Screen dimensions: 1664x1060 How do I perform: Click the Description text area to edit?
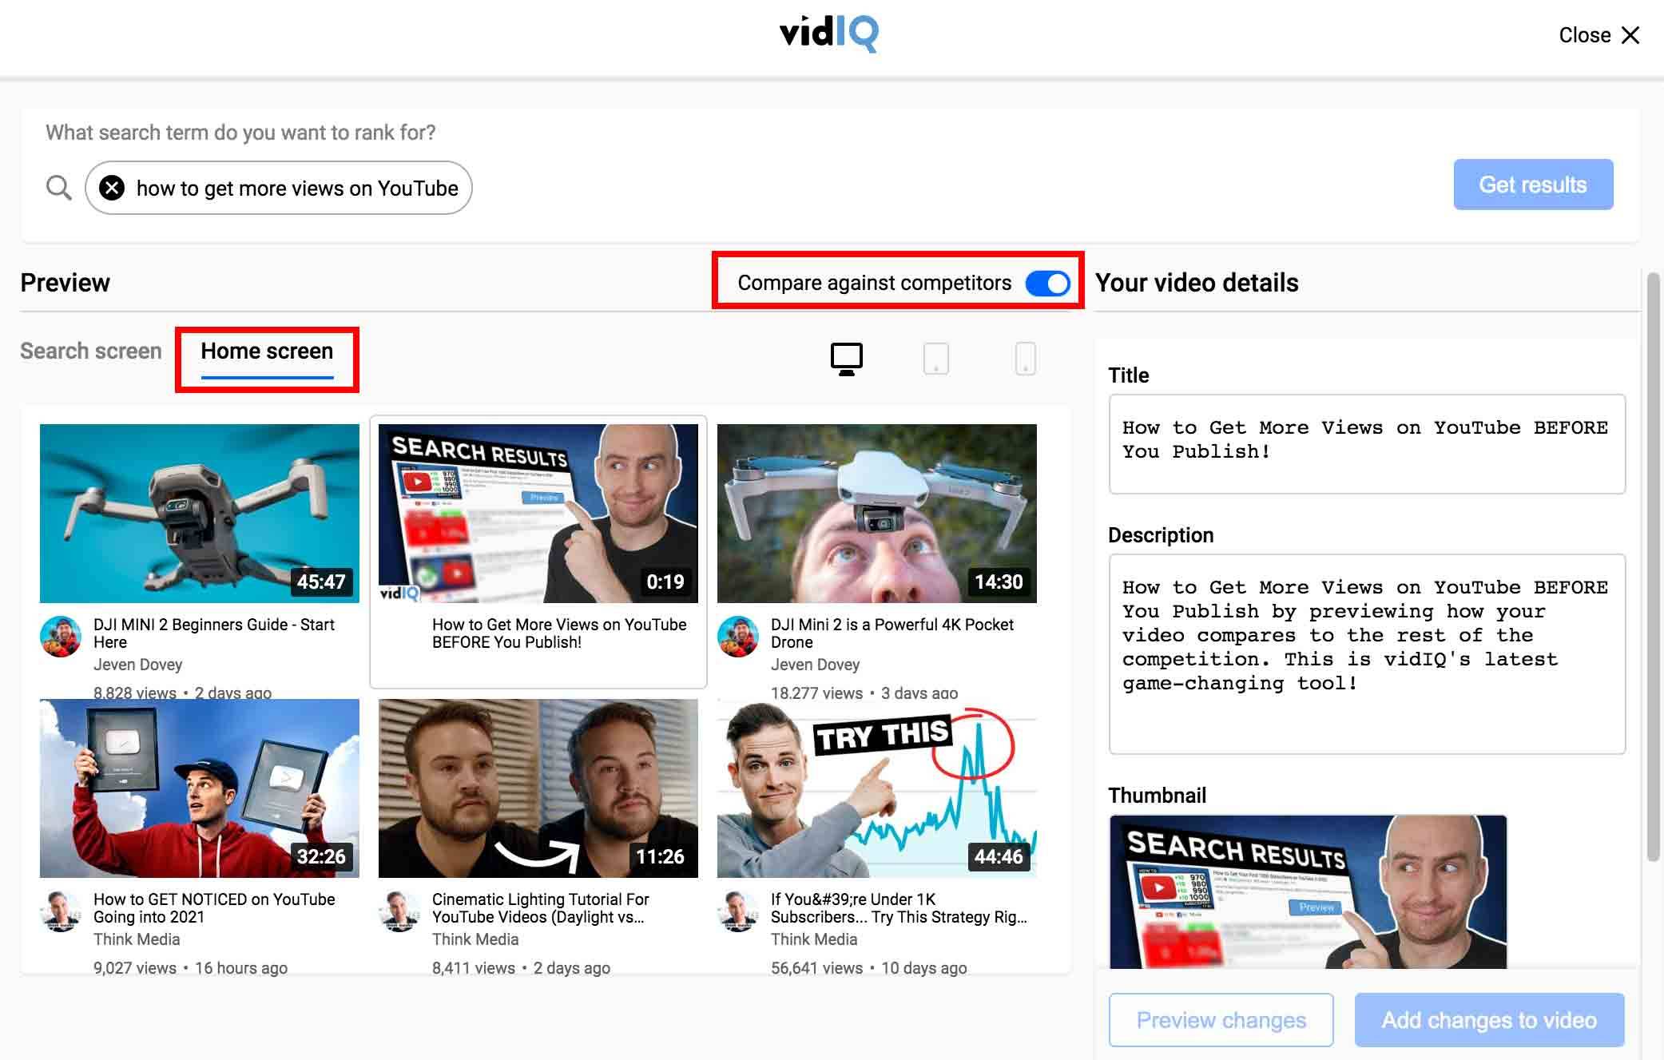point(1367,653)
